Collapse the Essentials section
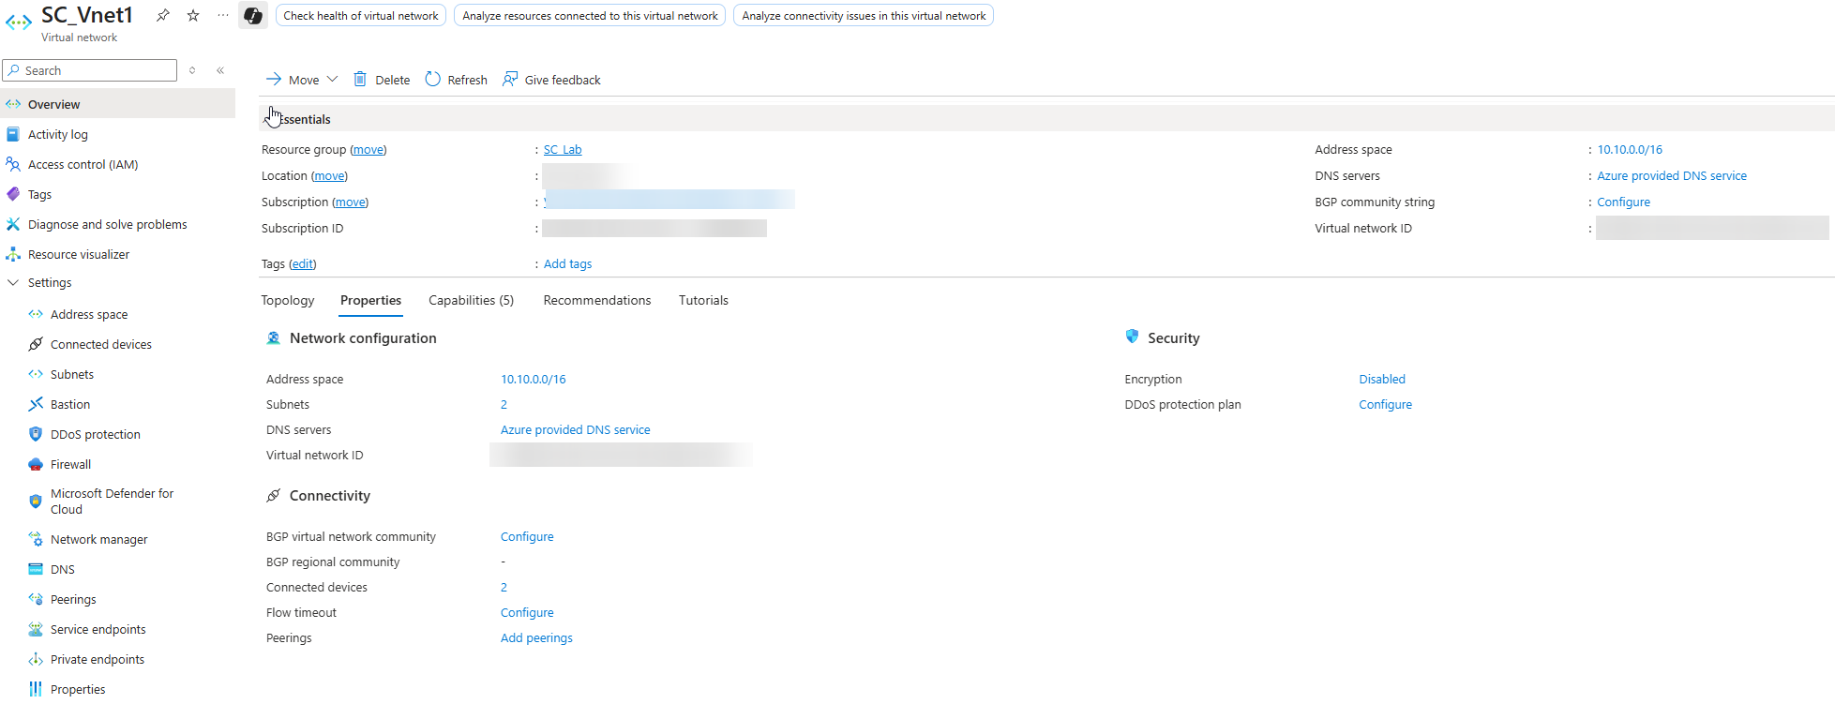1835x704 pixels. (x=270, y=119)
